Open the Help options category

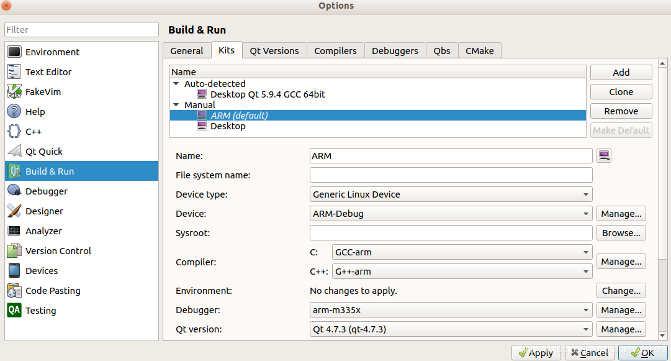point(81,112)
